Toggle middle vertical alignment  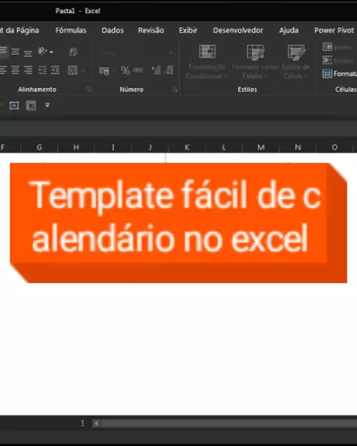(x=16, y=52)
